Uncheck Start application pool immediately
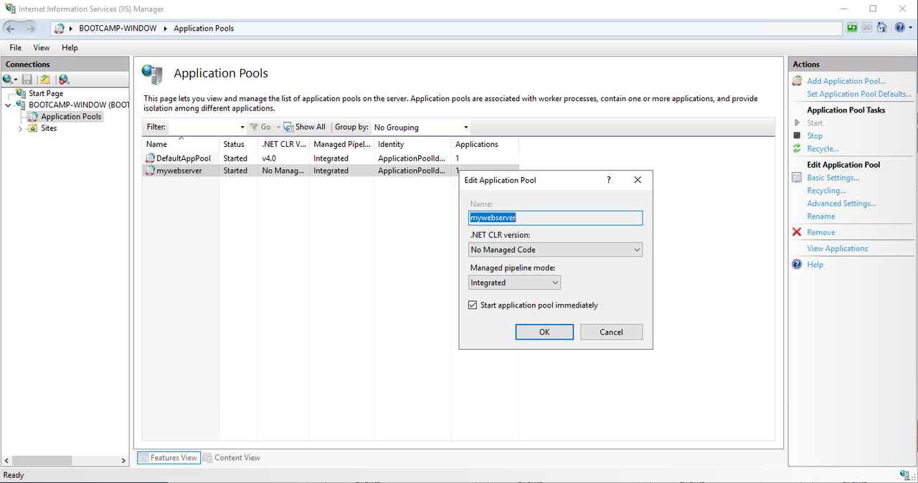The height and width of the screenshot is (483, 918). point(473,305)
